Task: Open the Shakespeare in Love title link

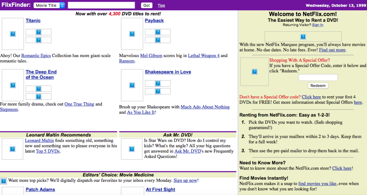Action: click(x=168, y=72)
